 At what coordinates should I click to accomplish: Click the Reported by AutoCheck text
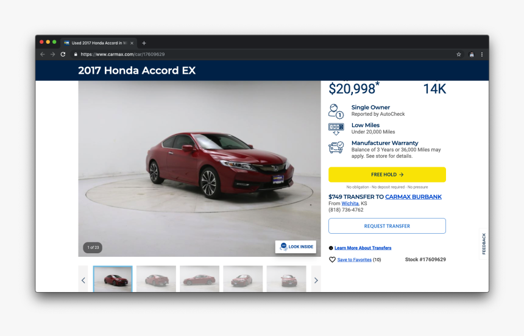coord(378,114)
